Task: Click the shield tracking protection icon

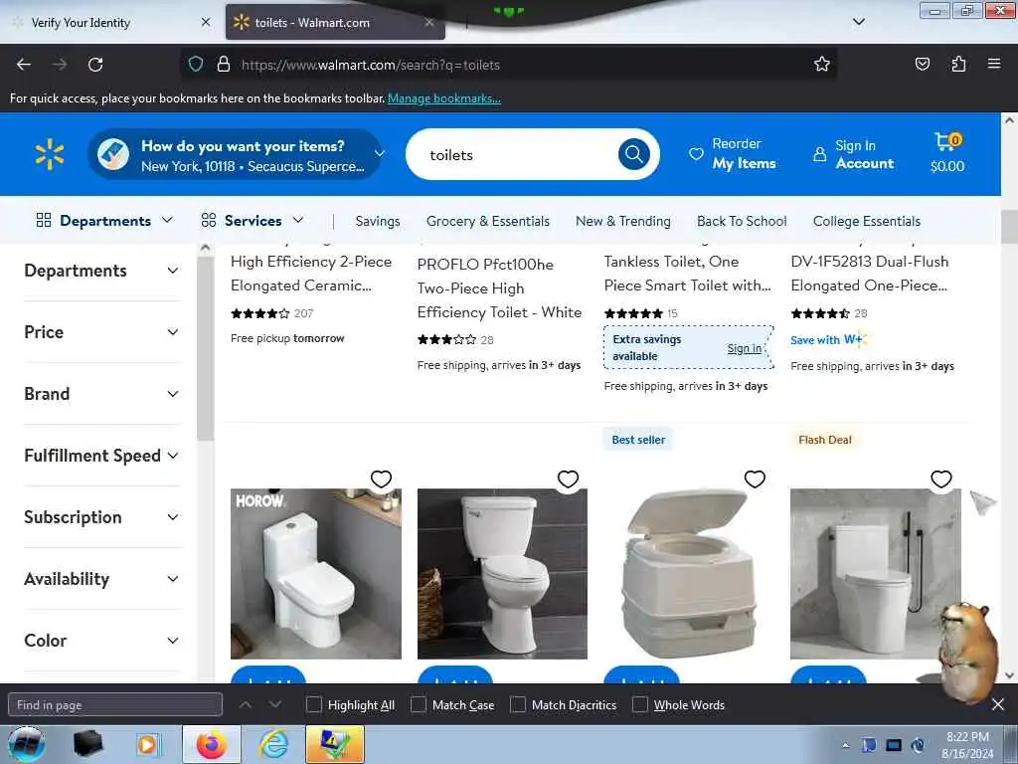Action: [196, 65]
